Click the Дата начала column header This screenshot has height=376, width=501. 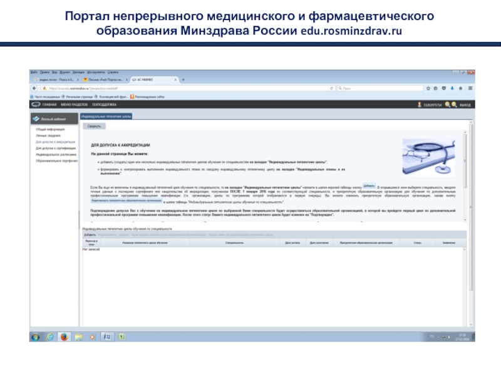292,243
